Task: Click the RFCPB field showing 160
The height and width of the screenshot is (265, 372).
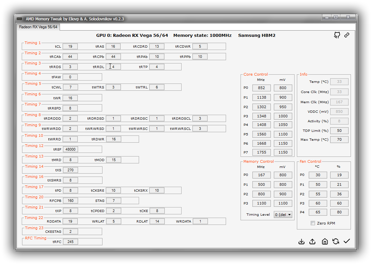Action: click(x=71, y=201)
